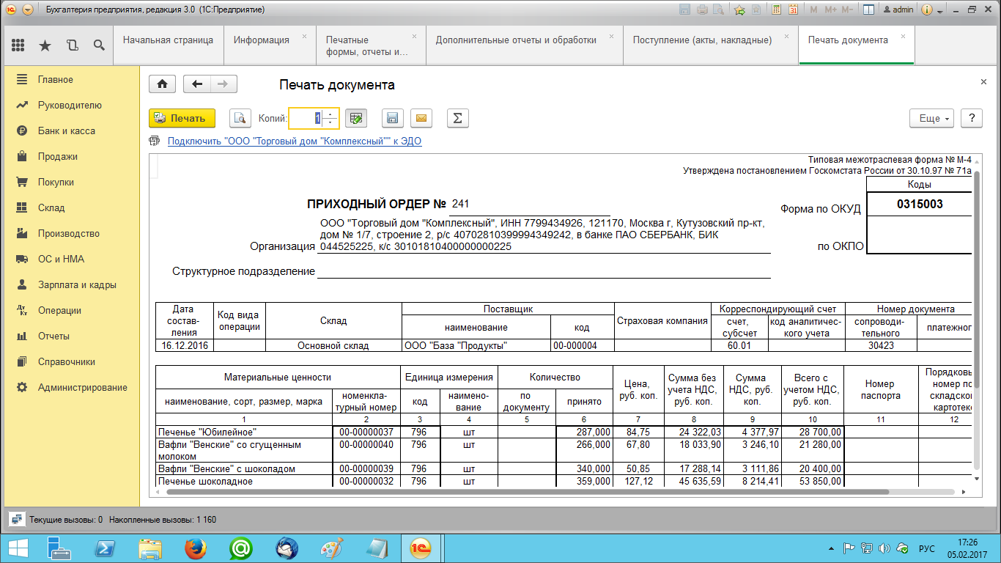Screen dimensions: 1001x563
Task: Open Зарплата и кадры section
Action: pyautogui.click(x=72, y=284)
